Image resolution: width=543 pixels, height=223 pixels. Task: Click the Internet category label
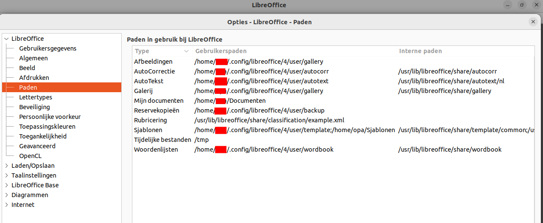23,205
